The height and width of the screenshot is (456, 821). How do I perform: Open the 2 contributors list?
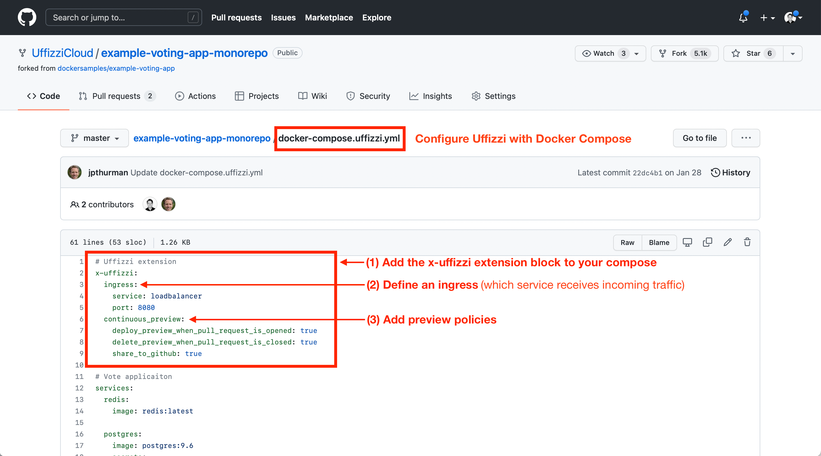(x=102, y=204)
